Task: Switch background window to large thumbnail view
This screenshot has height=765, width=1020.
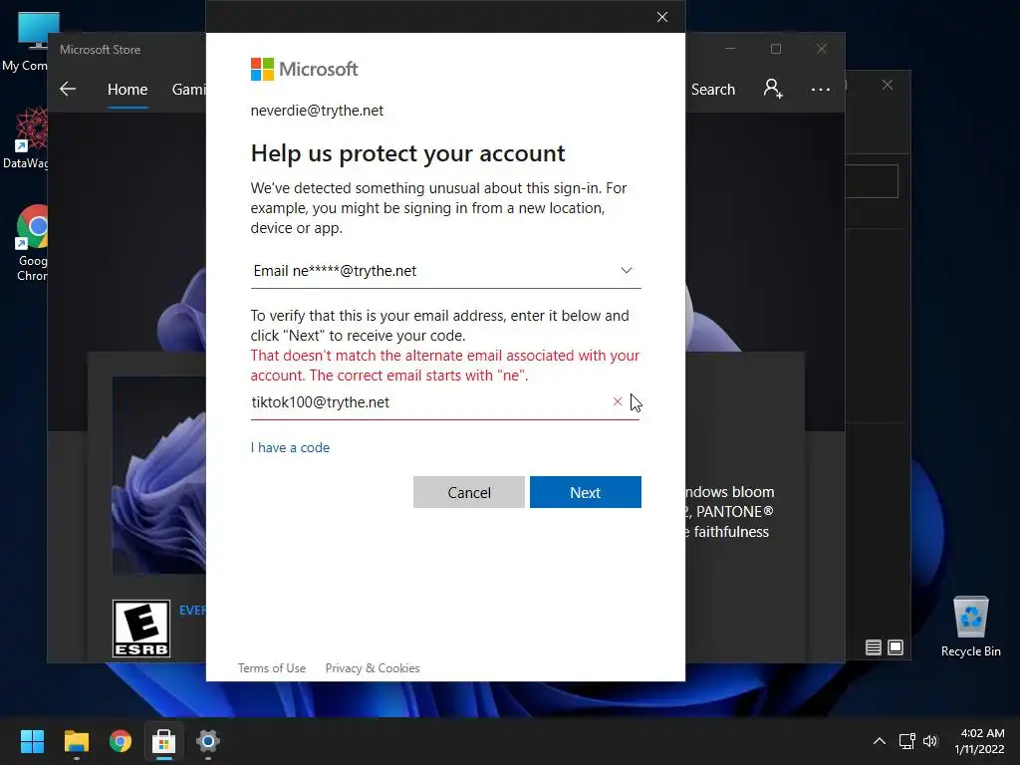Action: point(895,647)
